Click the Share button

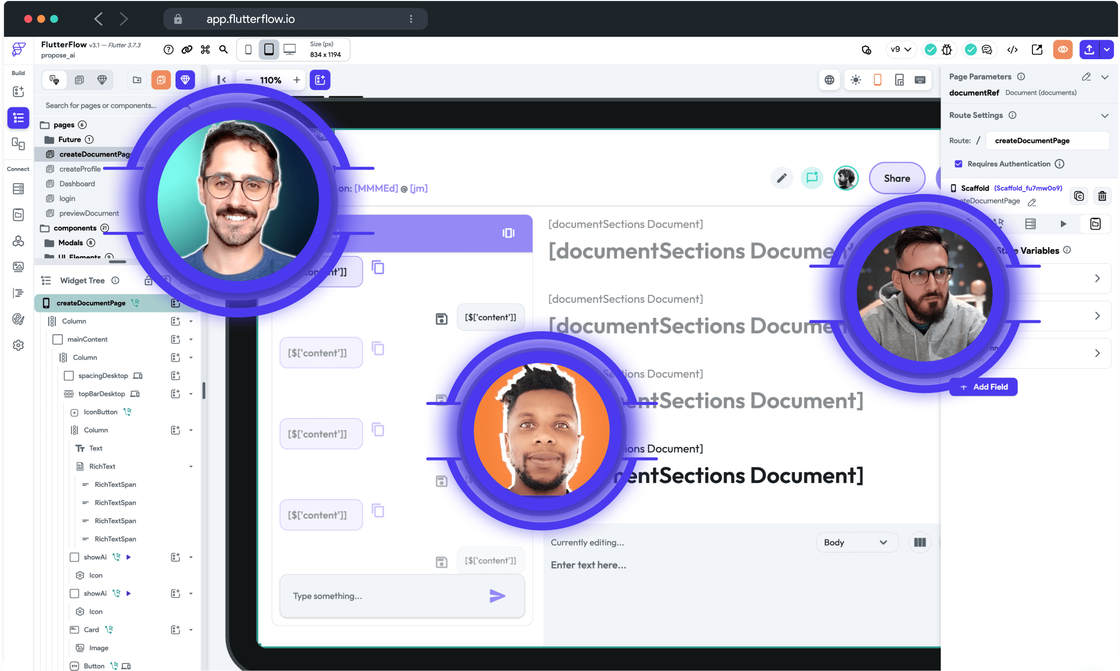pos(897,178)
